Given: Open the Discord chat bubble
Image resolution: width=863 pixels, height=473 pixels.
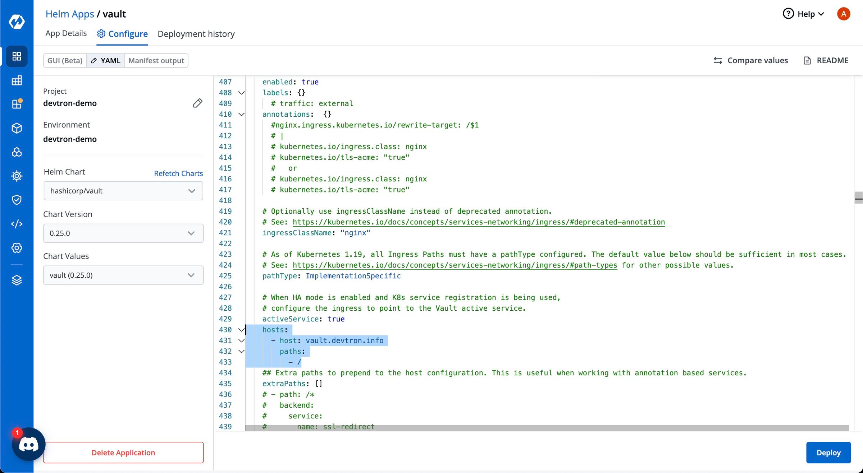Looking at the screenshot, I should pos(28,445).
